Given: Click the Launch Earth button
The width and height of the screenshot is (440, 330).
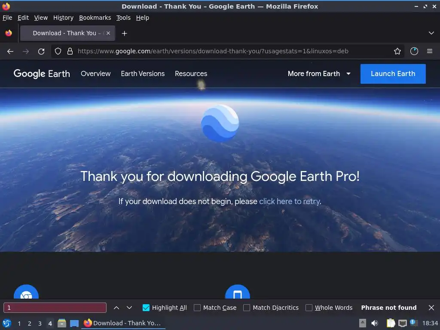Looking at the screenshot, I should (393, 74).
